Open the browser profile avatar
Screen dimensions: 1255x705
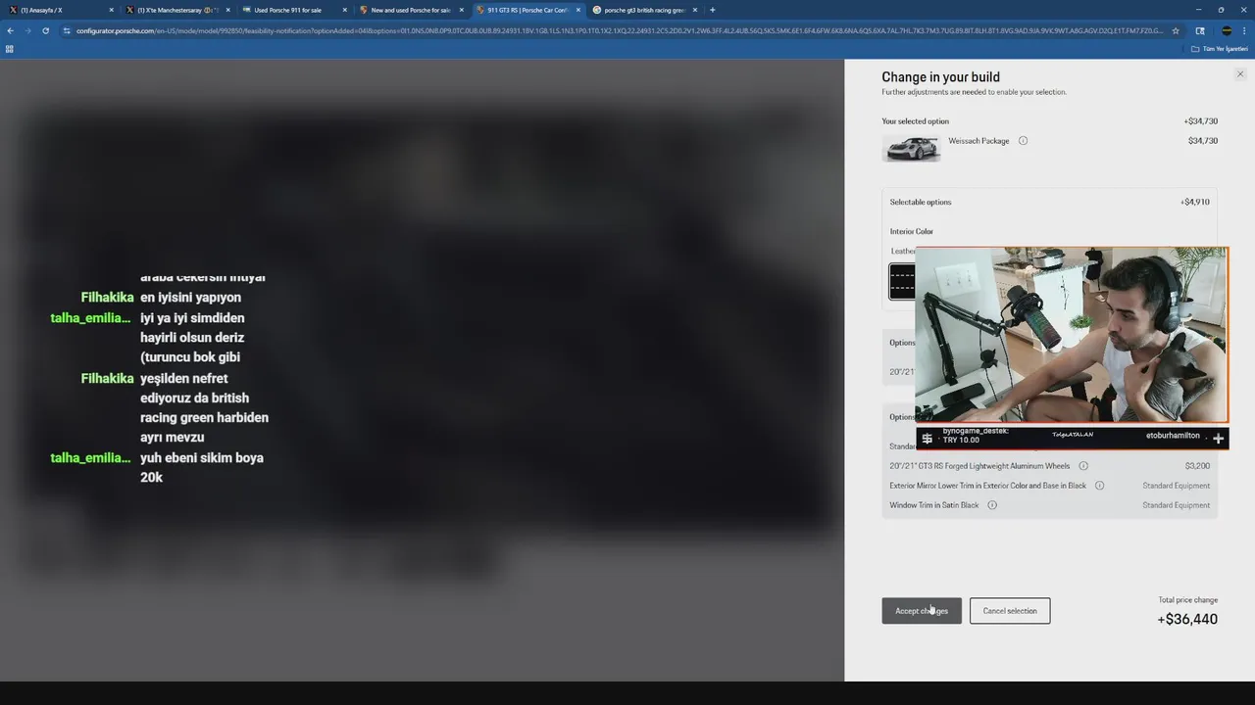(1227, 30)
